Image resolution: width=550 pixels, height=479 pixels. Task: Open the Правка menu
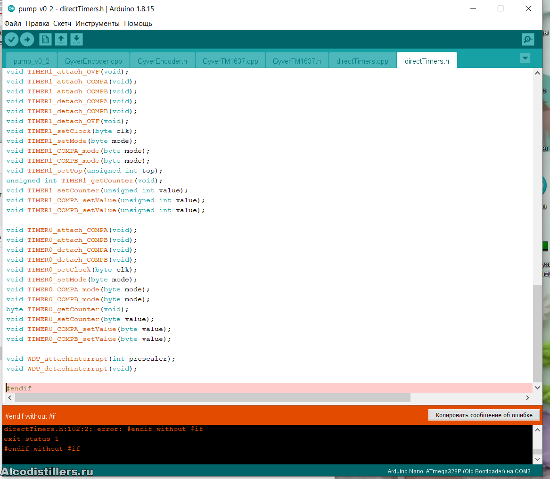(37, 24)
